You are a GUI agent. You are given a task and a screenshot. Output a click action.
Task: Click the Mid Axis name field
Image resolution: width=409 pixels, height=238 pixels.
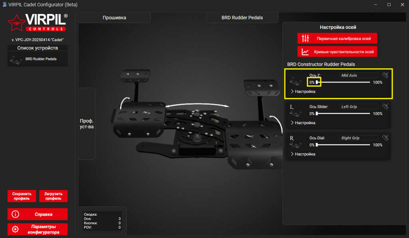coord(359,75)
